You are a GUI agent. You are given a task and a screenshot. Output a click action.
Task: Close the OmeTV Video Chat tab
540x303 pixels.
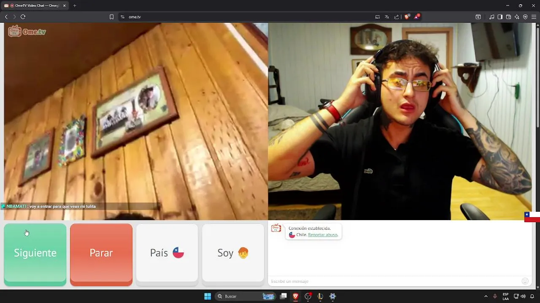pyautogui.click(x=65, y=5)
